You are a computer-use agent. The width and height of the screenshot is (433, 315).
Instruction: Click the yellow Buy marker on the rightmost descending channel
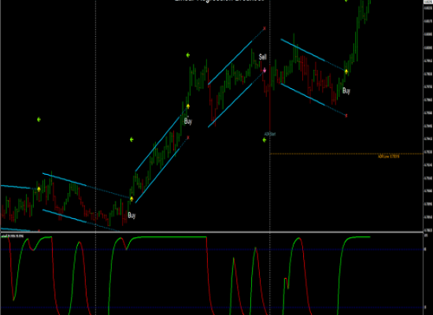pyautogui.click(x=346, y=72)
